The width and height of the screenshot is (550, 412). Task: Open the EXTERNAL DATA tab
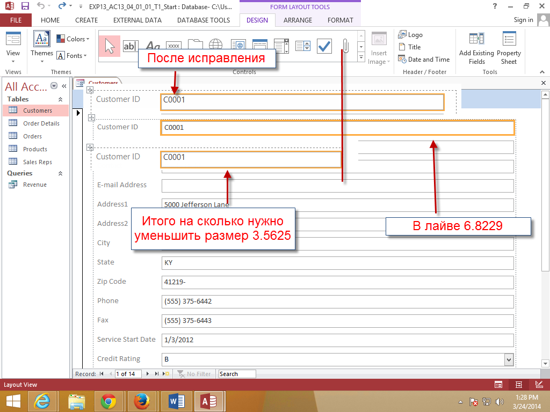[x=137, y=20]
